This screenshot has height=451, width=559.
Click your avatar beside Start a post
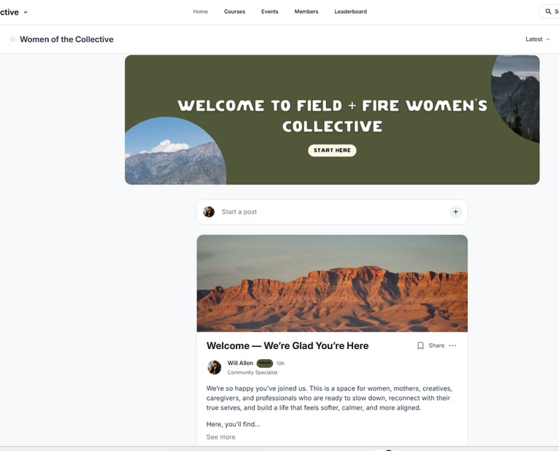pos(209,211)
